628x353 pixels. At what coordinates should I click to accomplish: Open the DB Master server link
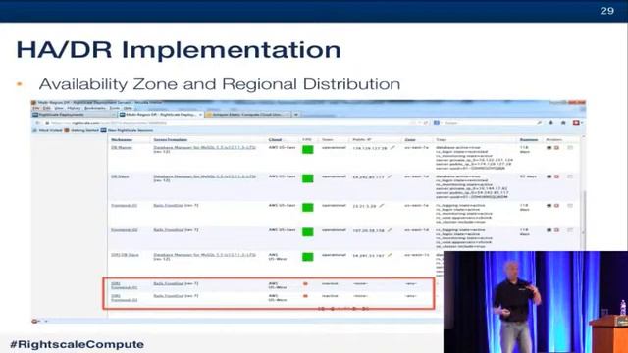122,148
